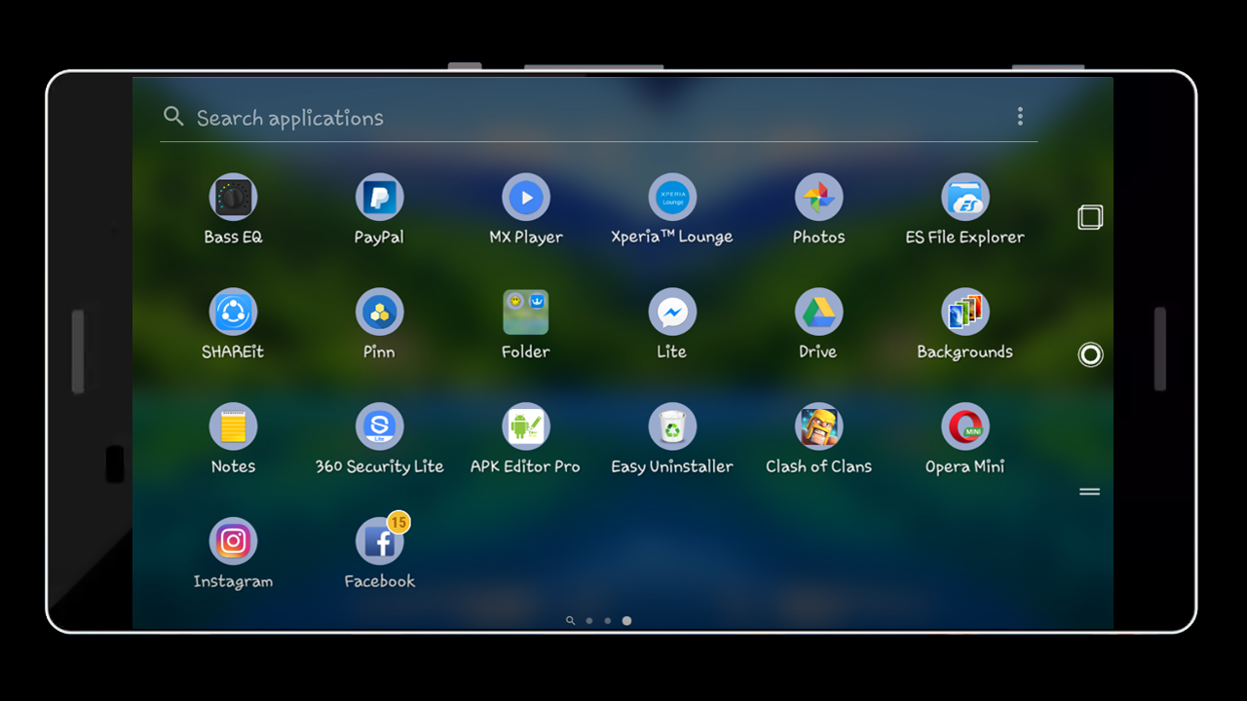Image resolution: width=1247 pixels, height=701 pixels.
Task: Select the highlighted third page dot
Action: (626, 620)
